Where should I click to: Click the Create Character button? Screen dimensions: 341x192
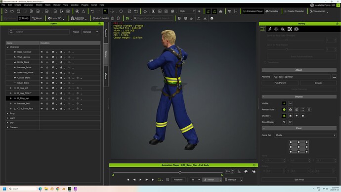click(294, 11)
